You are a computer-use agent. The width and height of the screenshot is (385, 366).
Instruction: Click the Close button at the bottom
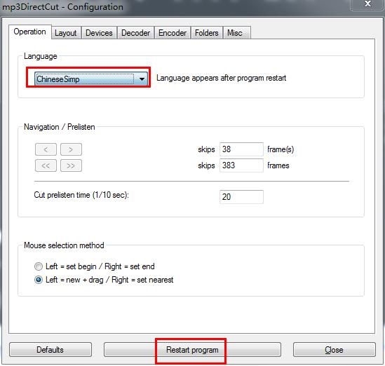[335, 350]
